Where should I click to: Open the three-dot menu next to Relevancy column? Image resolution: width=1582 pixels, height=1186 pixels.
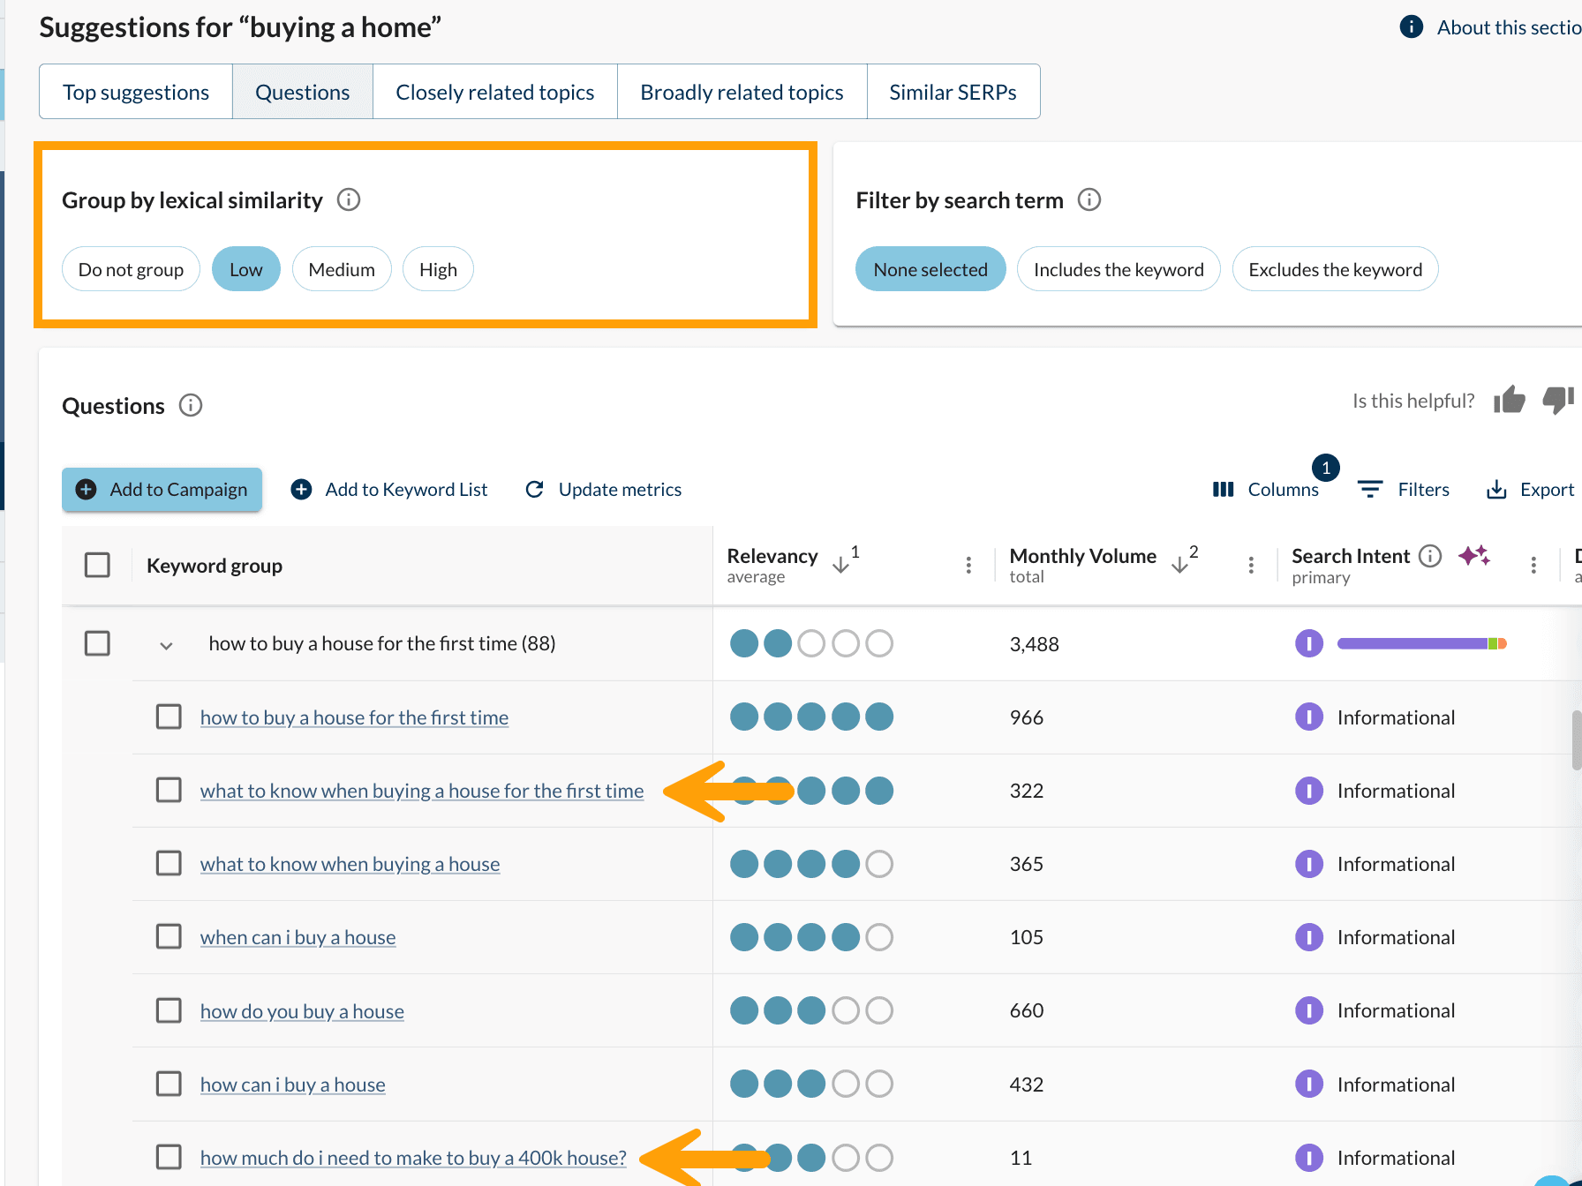[x=968, y=565]
